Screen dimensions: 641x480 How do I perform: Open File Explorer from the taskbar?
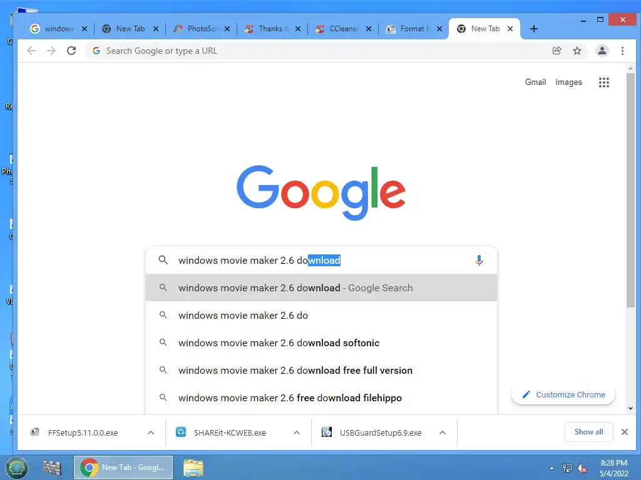coord(193,468)
